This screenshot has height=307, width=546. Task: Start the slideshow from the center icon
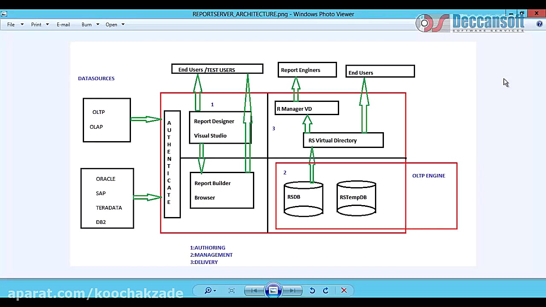coord(273,290)
